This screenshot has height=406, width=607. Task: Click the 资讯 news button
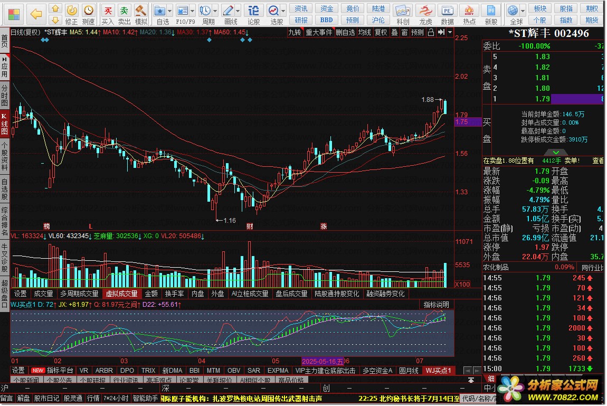tap(301, 9)
